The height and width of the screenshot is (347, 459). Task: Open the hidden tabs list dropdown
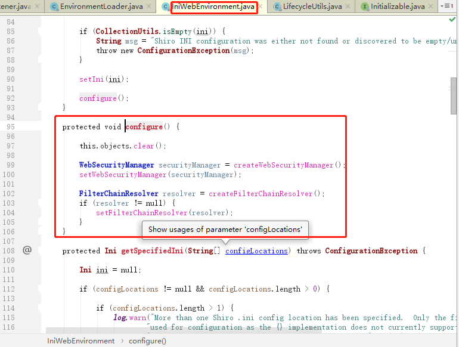pyautogui.click(x=447, y=6)
